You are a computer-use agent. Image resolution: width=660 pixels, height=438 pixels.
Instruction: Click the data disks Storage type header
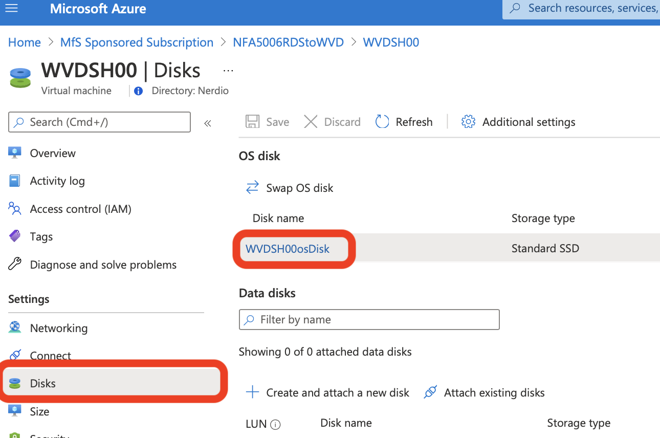tap(579, 423)
